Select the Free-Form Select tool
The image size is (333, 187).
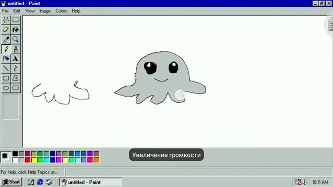click(6, 20)
